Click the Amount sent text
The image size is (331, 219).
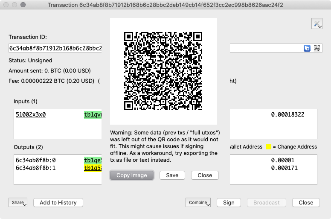coord(49,70)
